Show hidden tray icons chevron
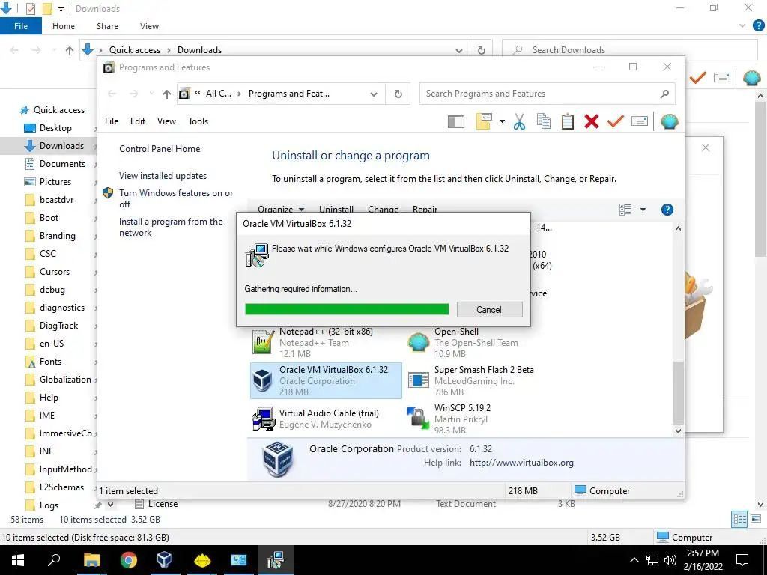The height and width of the screenshot is (575, 767). coord(634,560)
